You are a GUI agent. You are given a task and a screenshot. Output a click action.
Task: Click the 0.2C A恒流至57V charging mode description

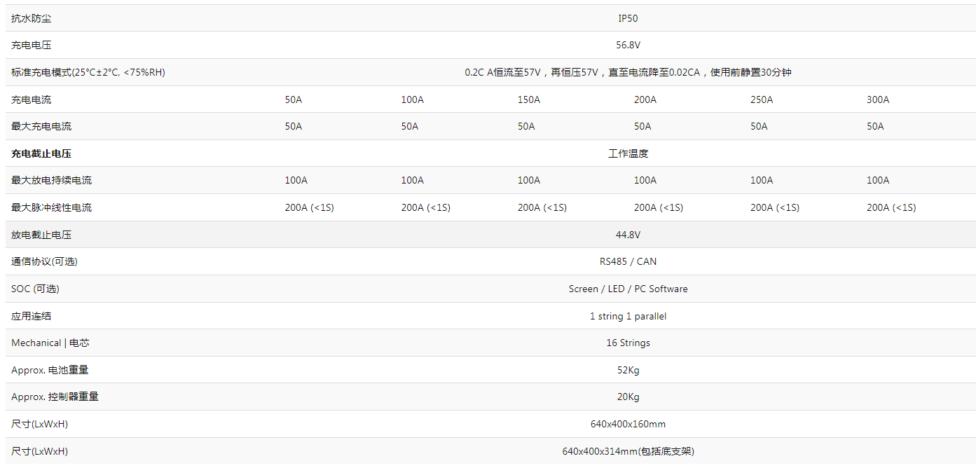628,72
